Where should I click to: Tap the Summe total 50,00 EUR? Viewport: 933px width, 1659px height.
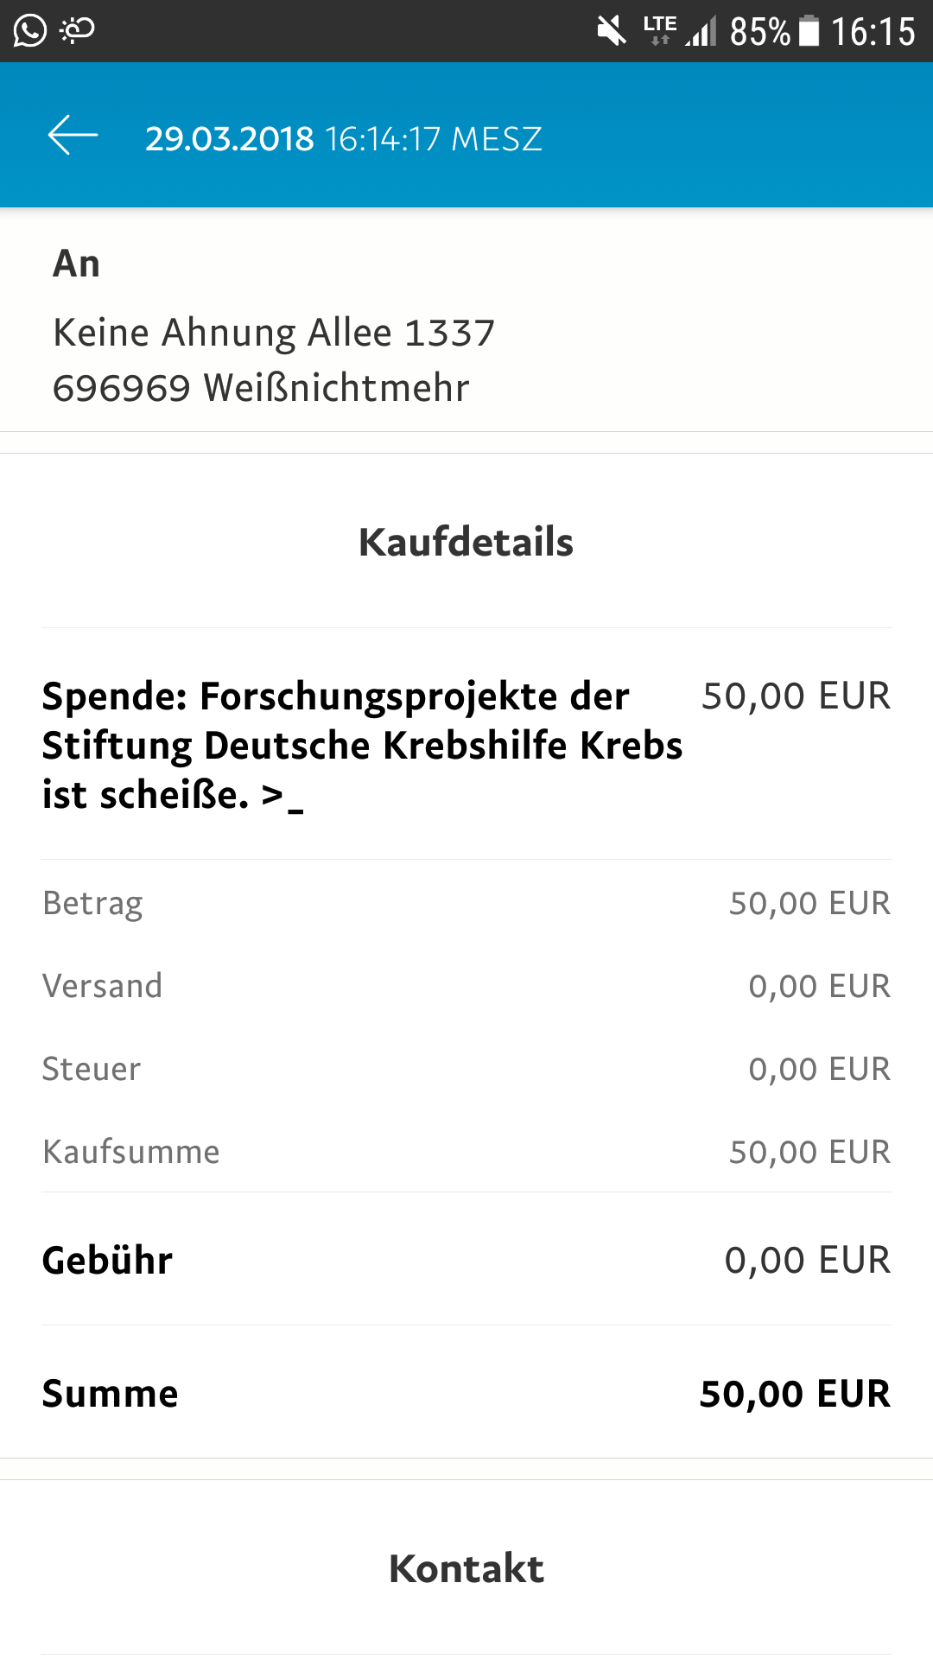795,1394
